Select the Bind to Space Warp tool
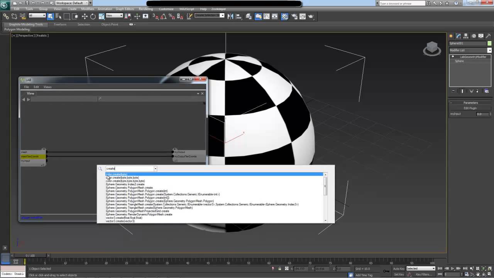 pyautogui.click(x=23, y=16)
